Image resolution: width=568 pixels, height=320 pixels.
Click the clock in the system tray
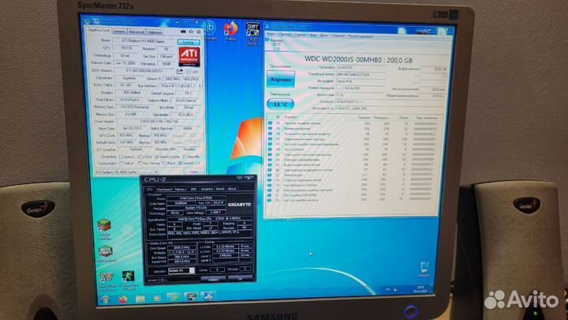tap(421, 289)
